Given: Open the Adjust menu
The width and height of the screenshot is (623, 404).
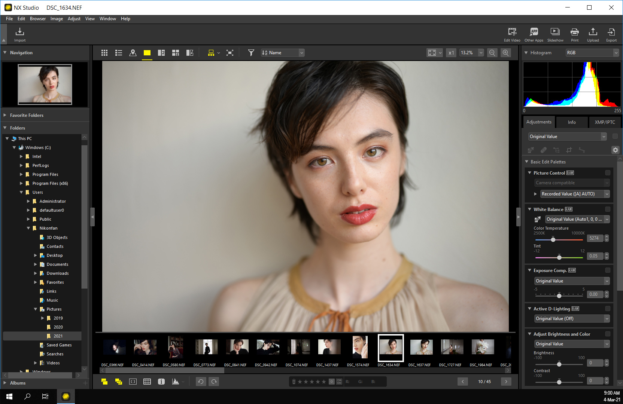Looking at the screenshot, I should point(74,19).
